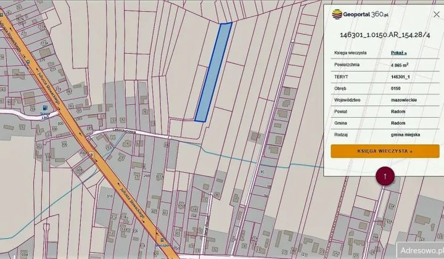
Task: Click house number 273A on the map
Action: click(x=44, y=43)
